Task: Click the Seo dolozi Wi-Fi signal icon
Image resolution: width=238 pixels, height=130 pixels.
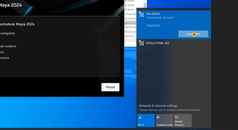Action: [142, 15]
